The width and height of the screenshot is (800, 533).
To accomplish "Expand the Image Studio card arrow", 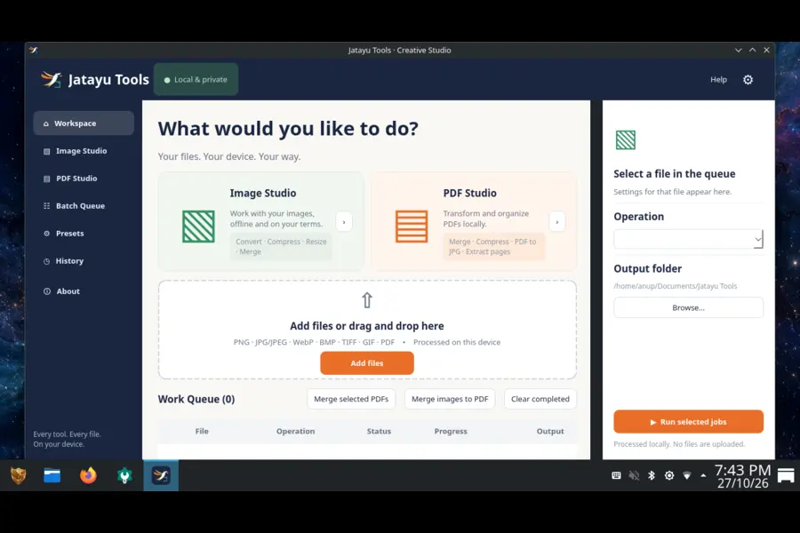I will 344,222.
